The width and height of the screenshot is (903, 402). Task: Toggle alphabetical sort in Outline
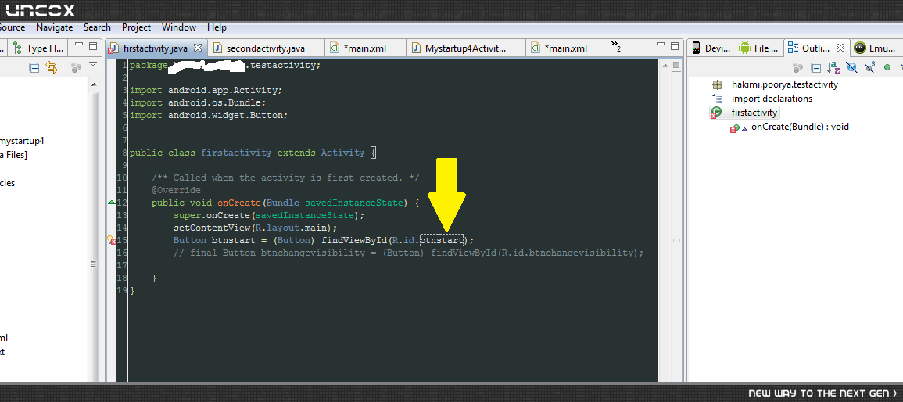pos(833,67)
